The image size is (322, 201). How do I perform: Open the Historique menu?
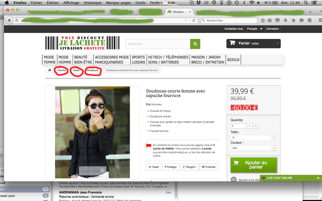click(x=93, y=3)
